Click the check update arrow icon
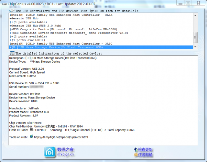207x162 pixels. pos(136,149)
